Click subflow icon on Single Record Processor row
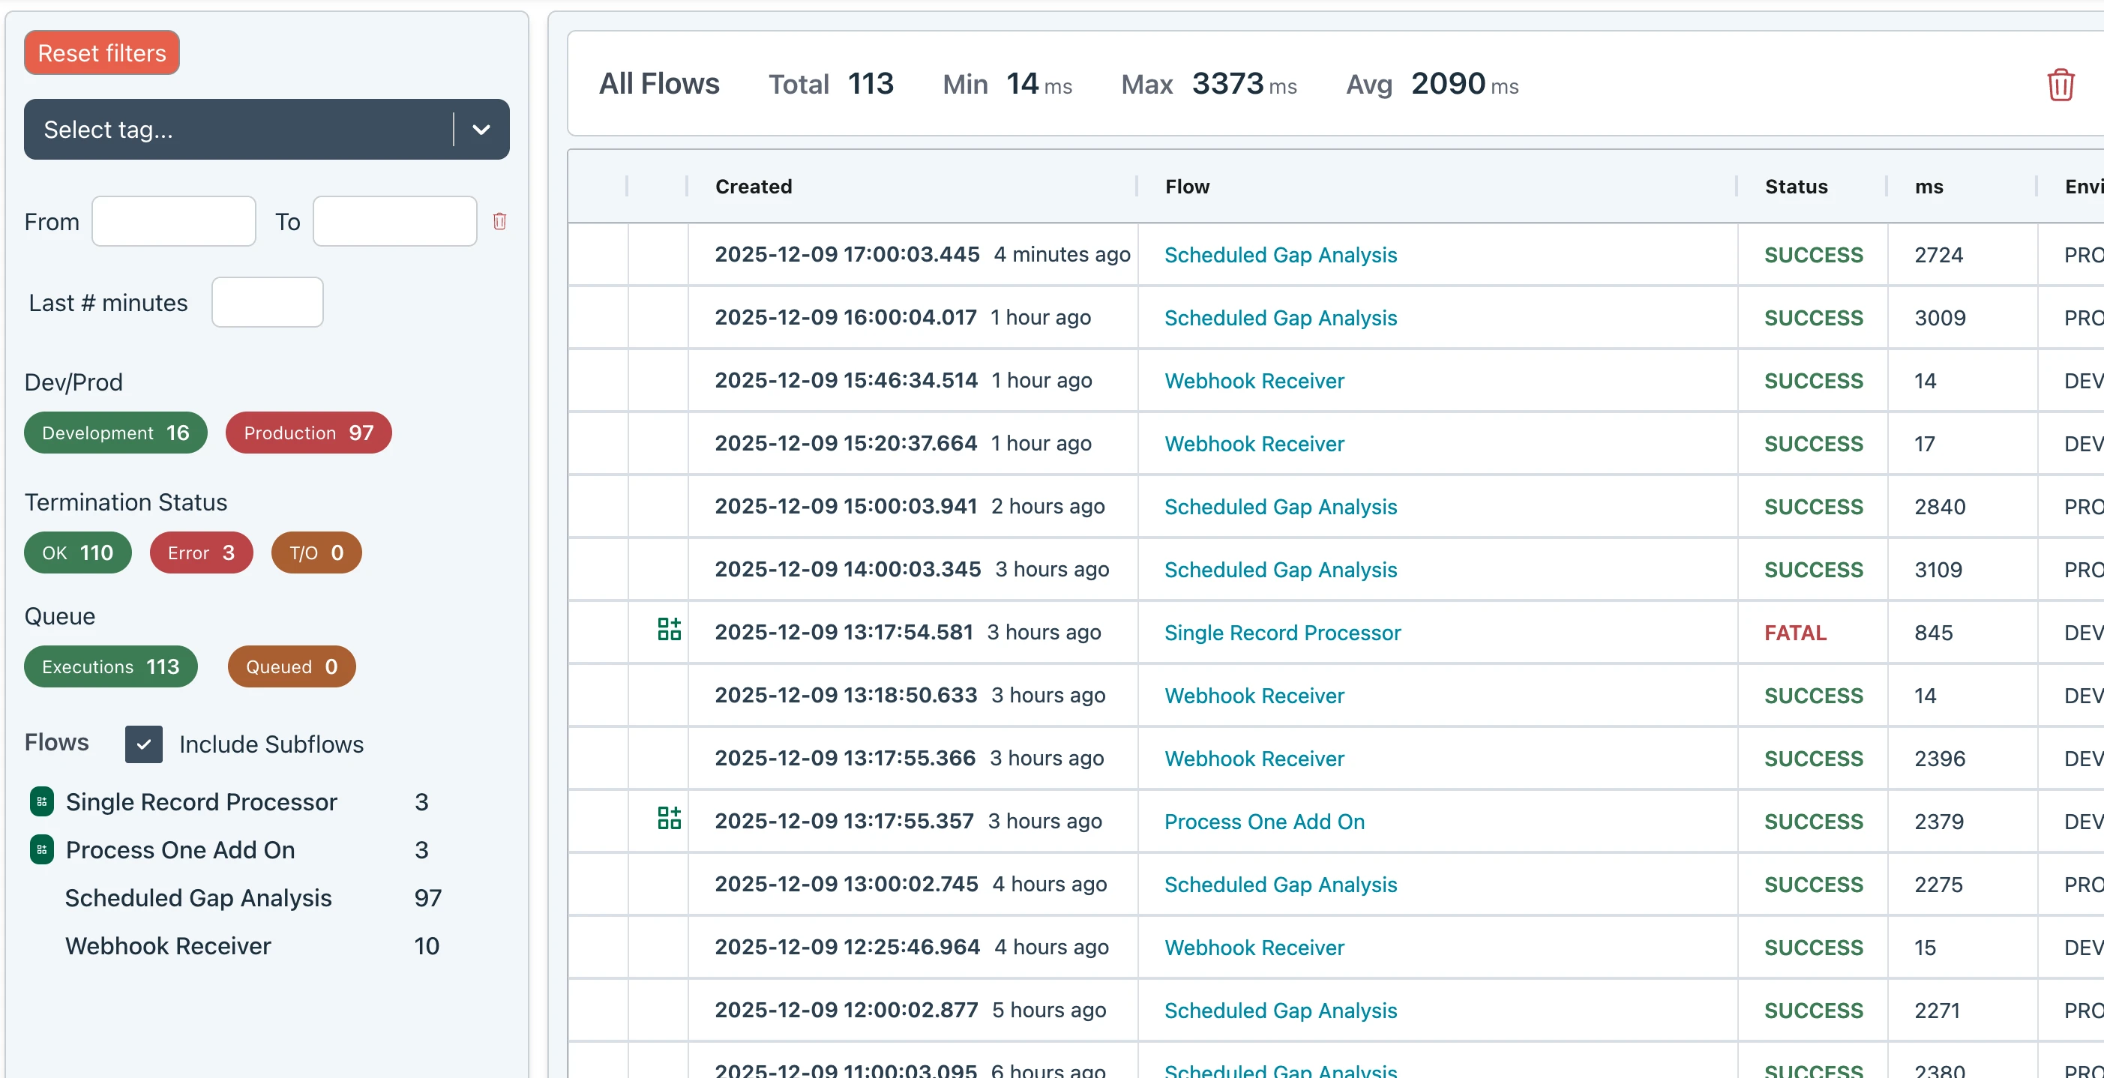The image size is (2104, 1078). (x=669, y=629)
